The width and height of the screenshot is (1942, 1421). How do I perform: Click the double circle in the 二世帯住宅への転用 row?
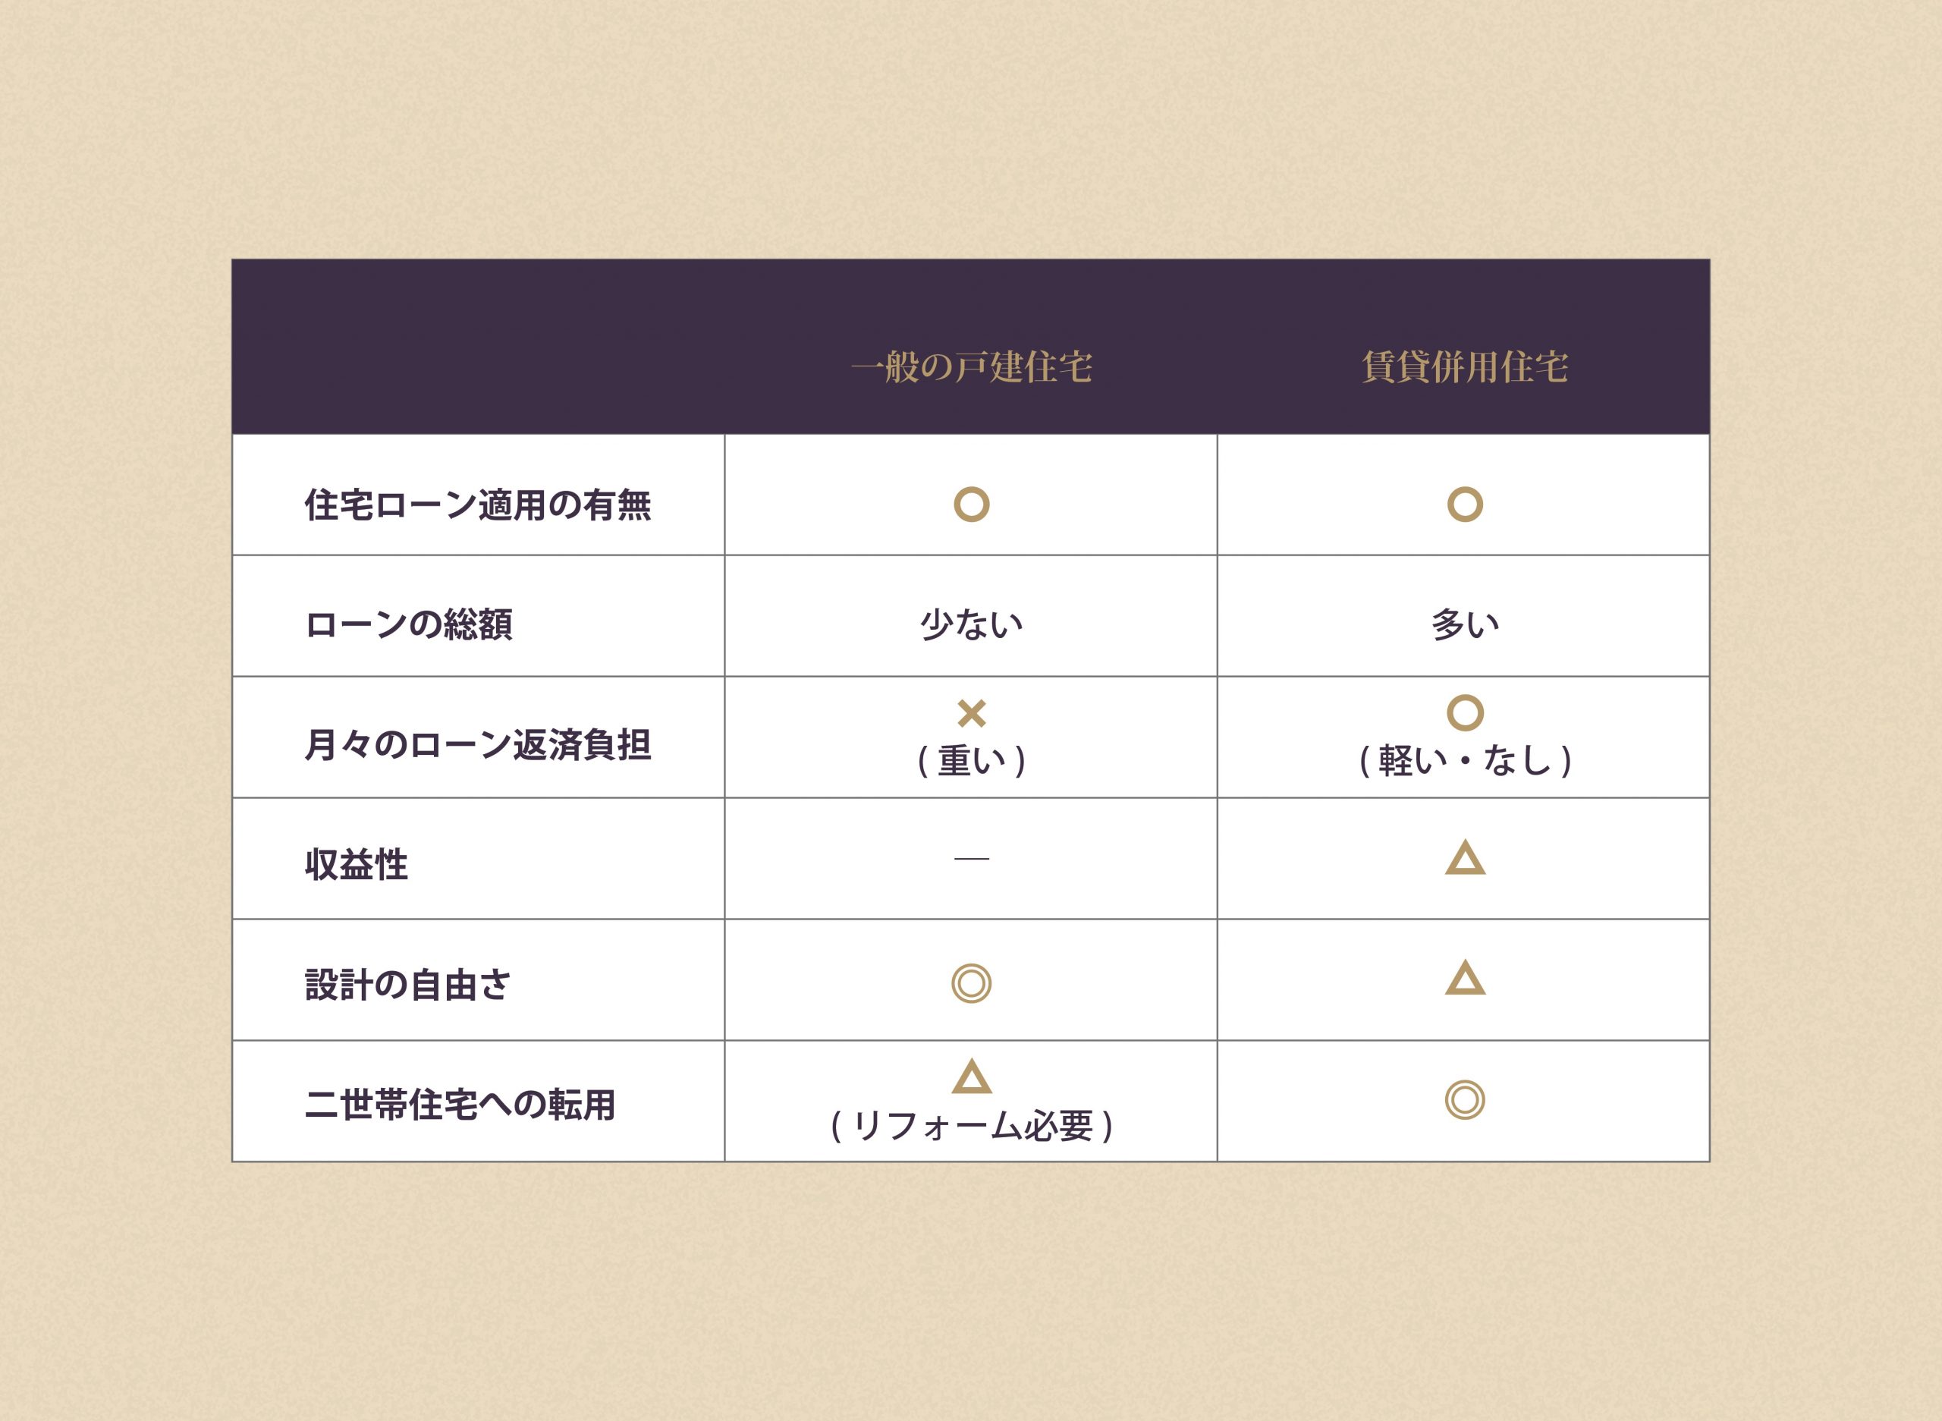[x=1465, y=1099]
